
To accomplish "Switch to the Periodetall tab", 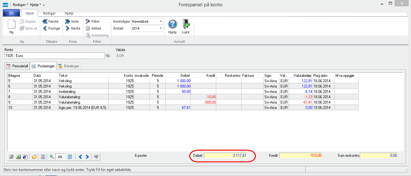I will [17, 66].
